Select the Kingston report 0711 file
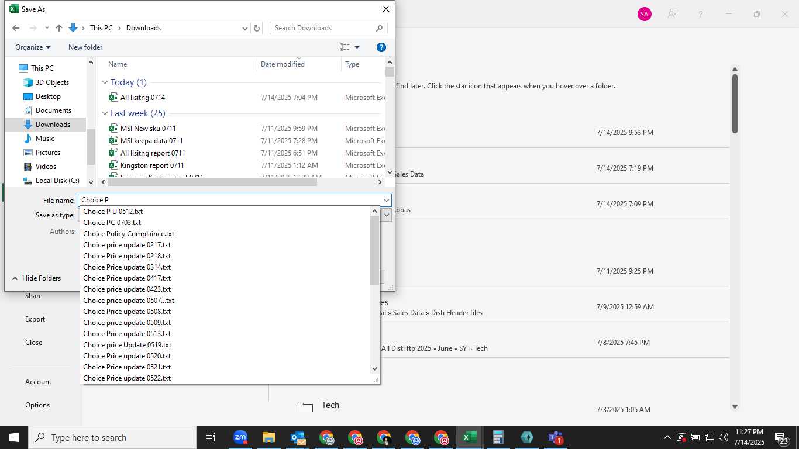The width and height of the screenshot is (799, 449). [x=152, y=165]
